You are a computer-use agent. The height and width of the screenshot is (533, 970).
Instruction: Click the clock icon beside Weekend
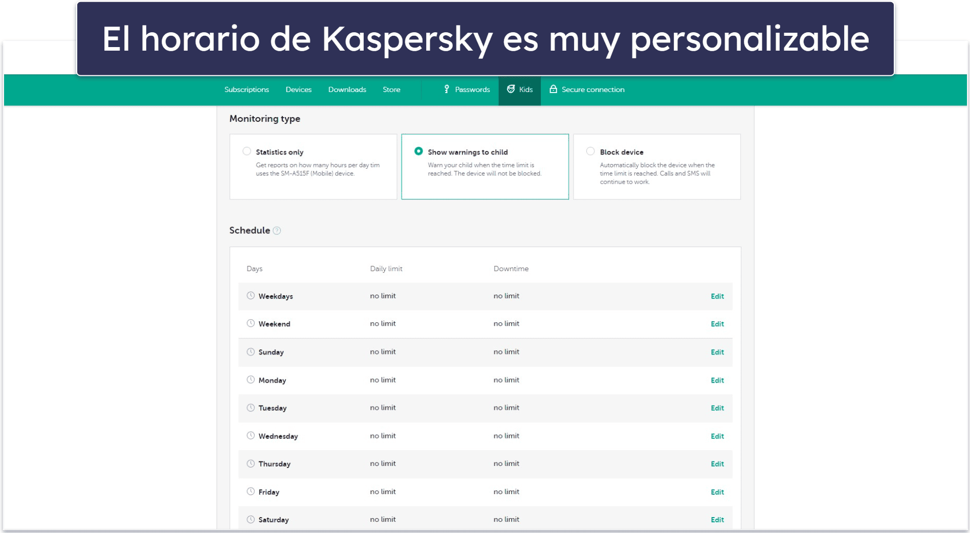(x=251, y=323)
